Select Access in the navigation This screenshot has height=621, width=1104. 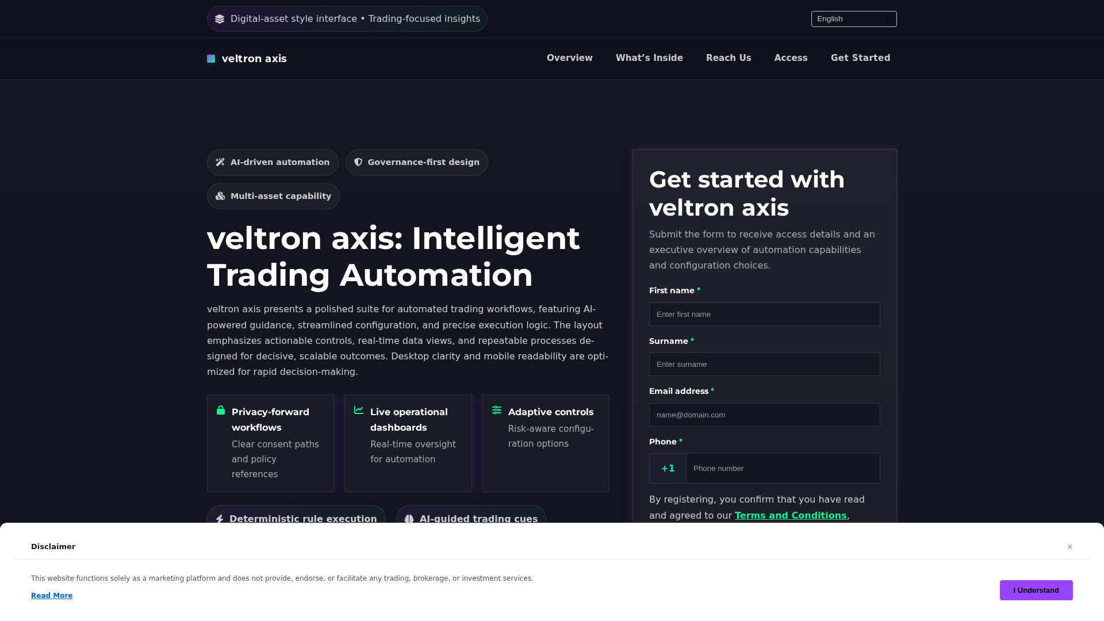[x=791, y=58]
